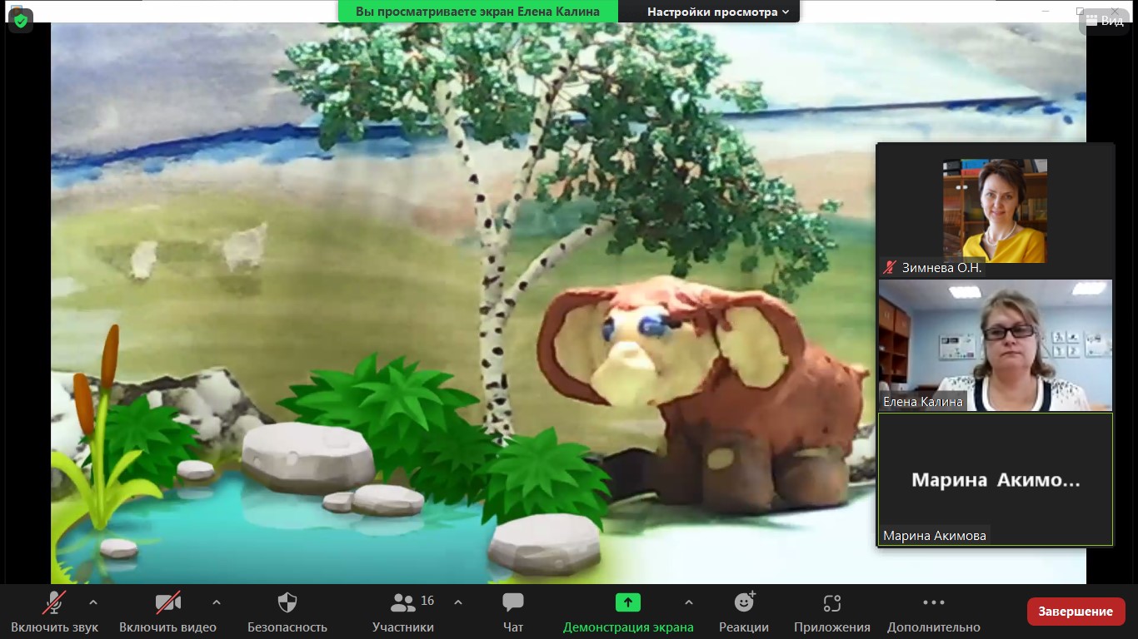The image size is (1138, 639).
Task: Click the green screen viewing banner
Action: click(477, 12)
